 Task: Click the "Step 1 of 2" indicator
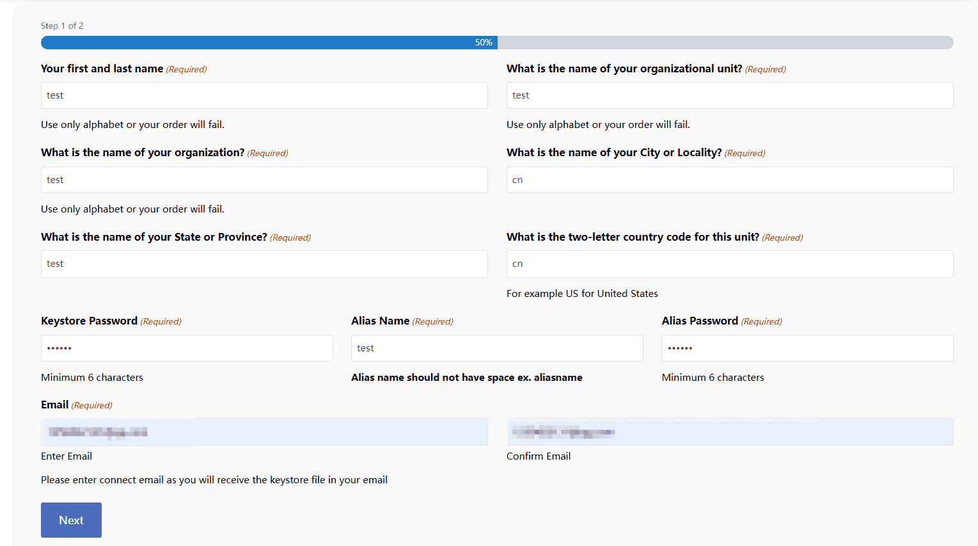(x=62, y=26)
